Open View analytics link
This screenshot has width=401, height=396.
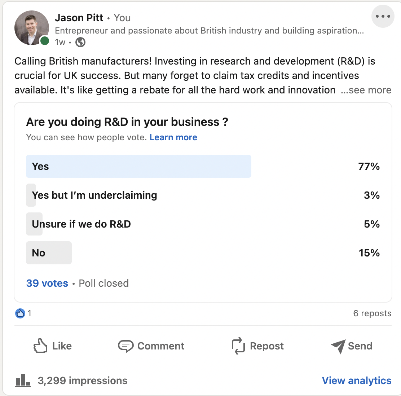click(x=357, y=380)
